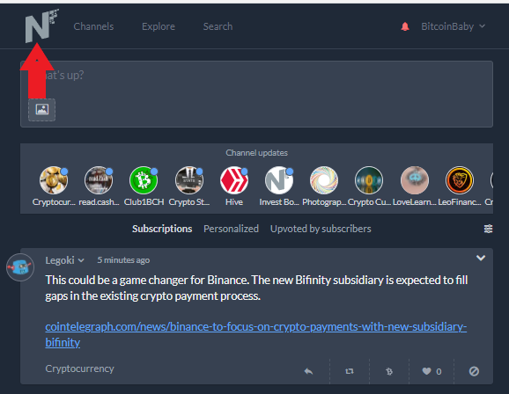Expand the BitcoinBaby account dropdown
The image size is (509, 394).
pyautogui.click(x=454, y=26)
